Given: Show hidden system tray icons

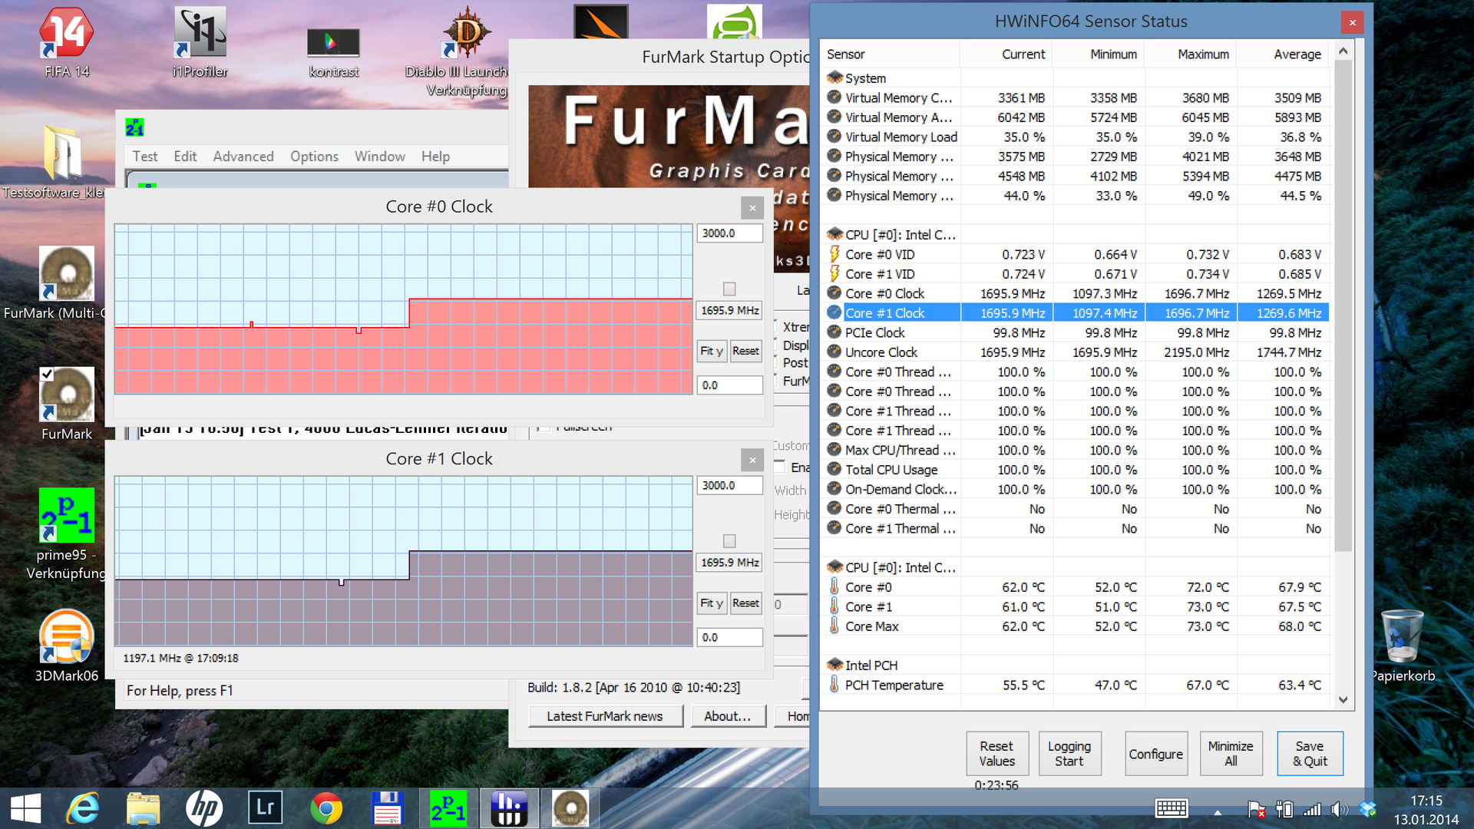Looking at the screenshot, I should coord(1218,811).
